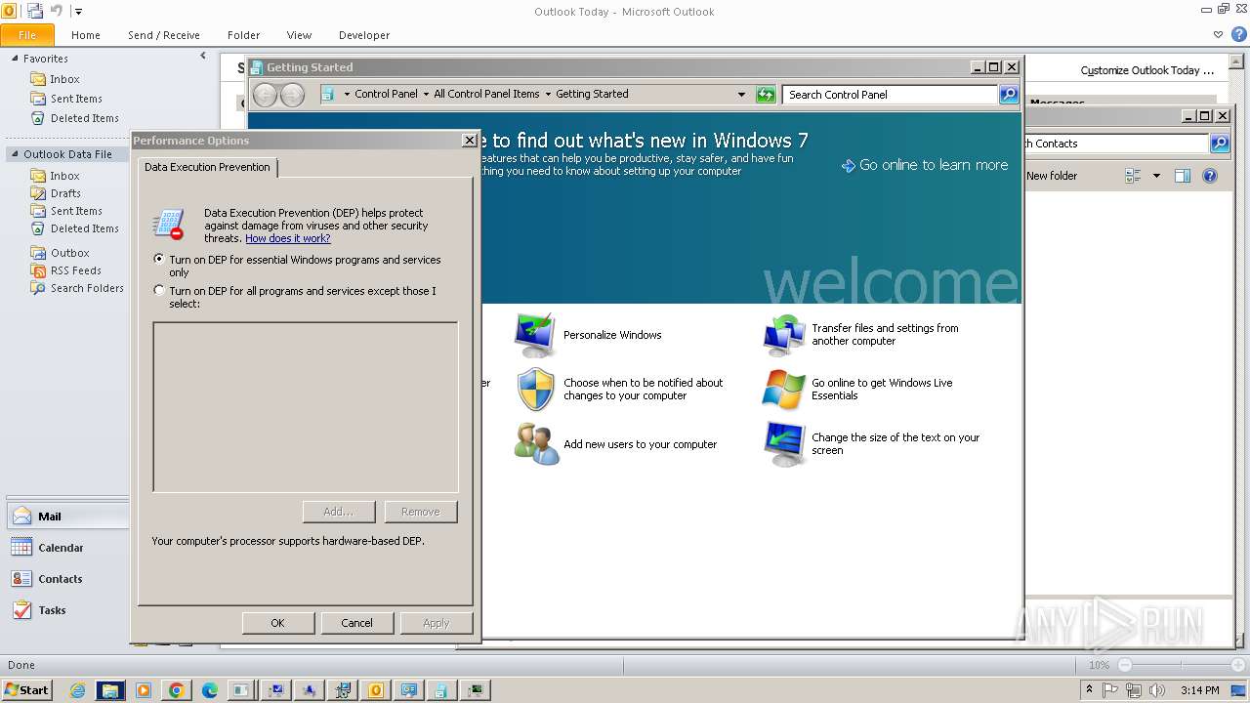Click the Personalize Windows icon
The image size is (1250, 703).
[535, 335]
